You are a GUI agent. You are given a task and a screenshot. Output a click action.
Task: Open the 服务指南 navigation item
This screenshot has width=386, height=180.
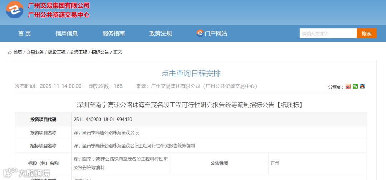(114, 33)
